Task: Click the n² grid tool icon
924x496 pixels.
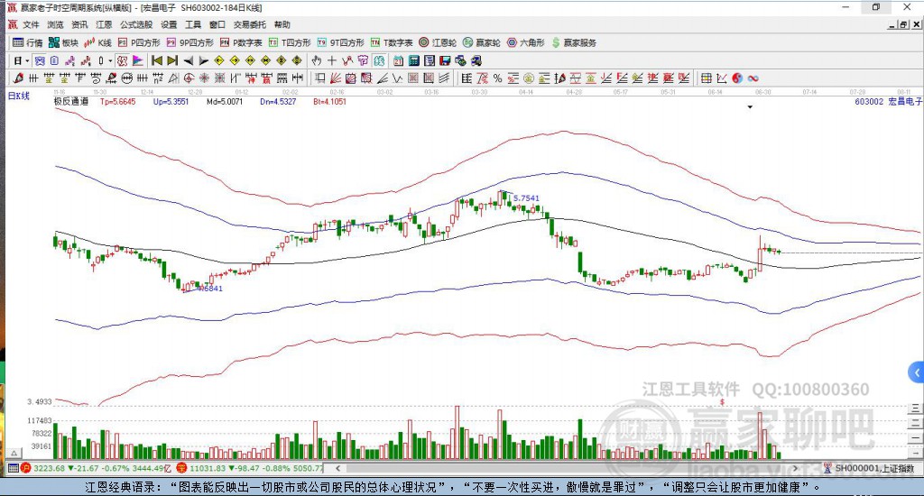Action: pos(157,78)
